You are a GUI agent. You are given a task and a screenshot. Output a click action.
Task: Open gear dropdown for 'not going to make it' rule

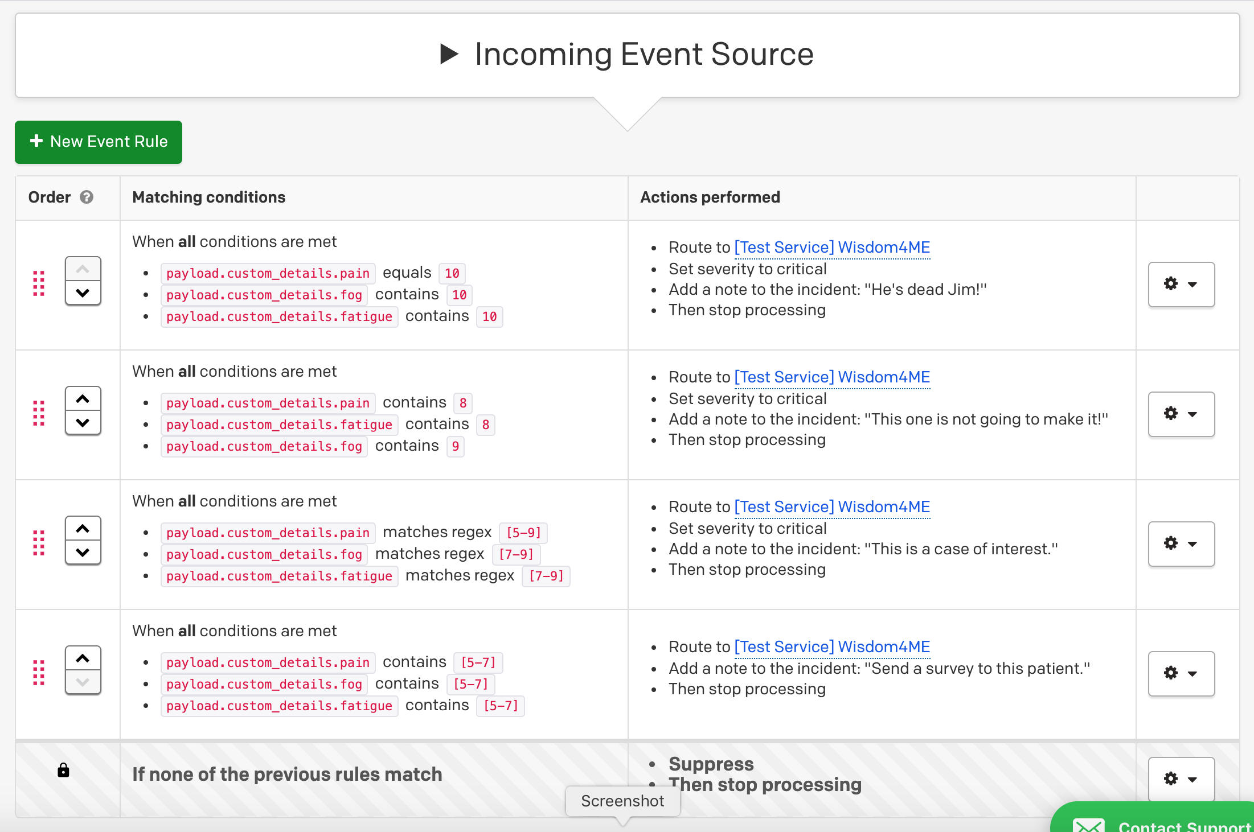(x=1181, y=414)
